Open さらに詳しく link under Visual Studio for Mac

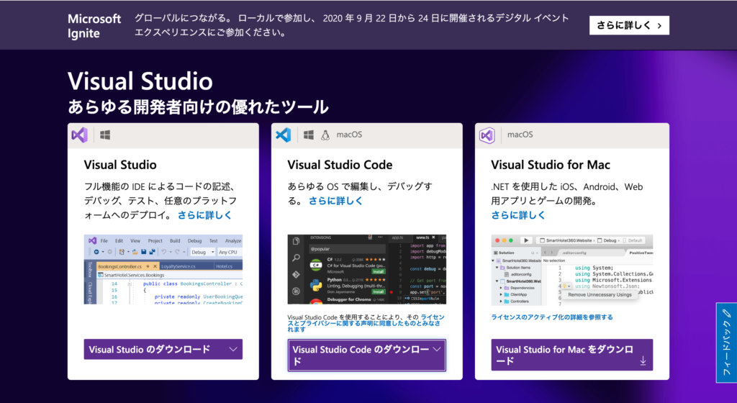pyautogui.click(x=518, y=215)
